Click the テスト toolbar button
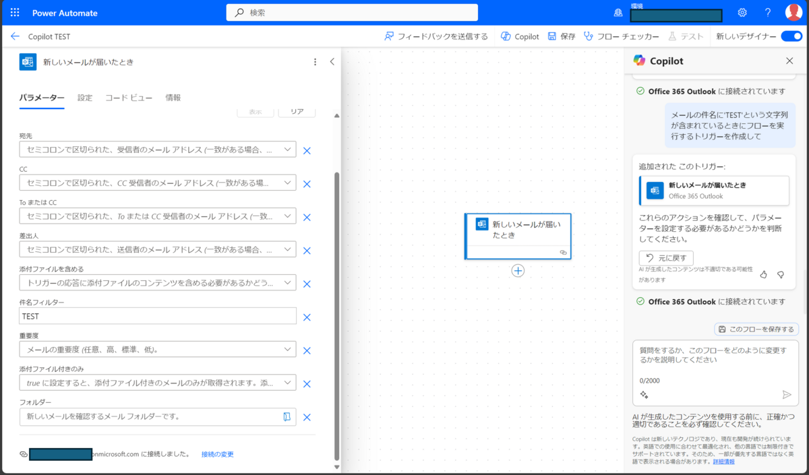Viewport: 809px width, 475px height. 686,36
